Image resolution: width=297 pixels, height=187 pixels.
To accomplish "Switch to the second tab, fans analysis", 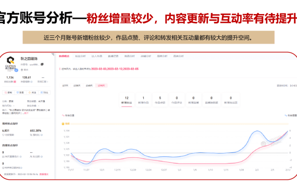I will tap(80, 56).
